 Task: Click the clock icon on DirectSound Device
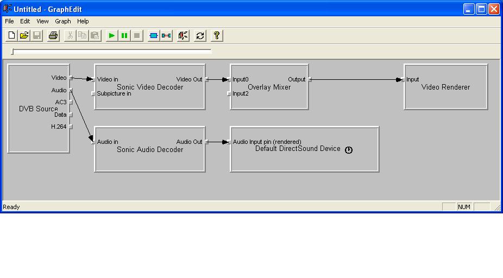click(349, 150)
